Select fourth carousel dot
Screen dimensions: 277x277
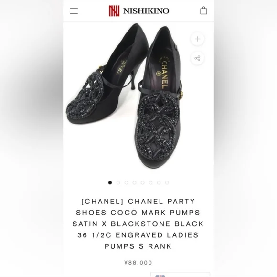tap(134, 182)
